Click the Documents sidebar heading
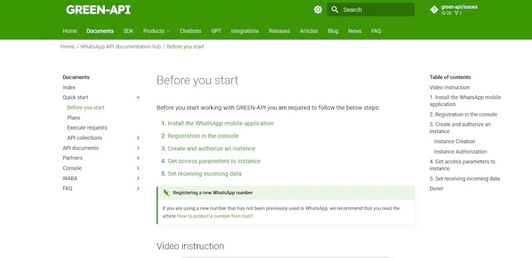 76,77
